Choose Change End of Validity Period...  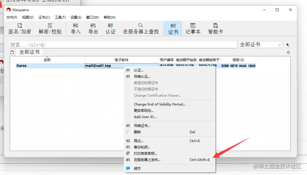(159, 104)
